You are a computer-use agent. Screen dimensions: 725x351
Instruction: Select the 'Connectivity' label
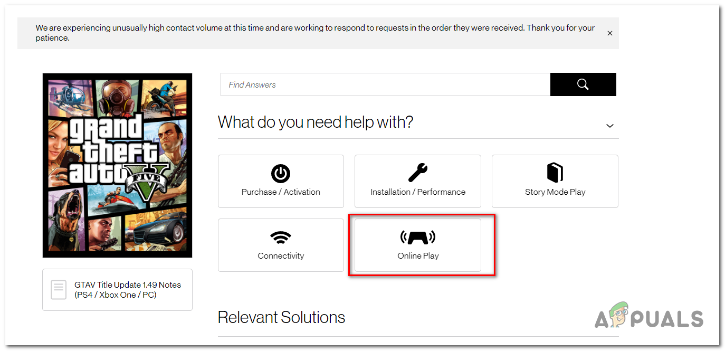coord(281,256)
